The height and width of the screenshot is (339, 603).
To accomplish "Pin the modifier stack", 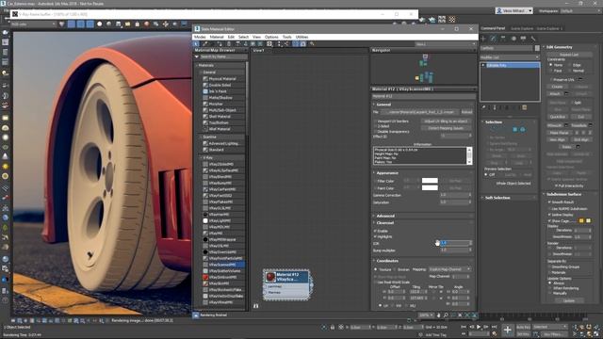I will 484,107.
